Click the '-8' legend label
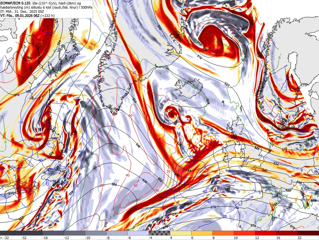 click(108, 238)
